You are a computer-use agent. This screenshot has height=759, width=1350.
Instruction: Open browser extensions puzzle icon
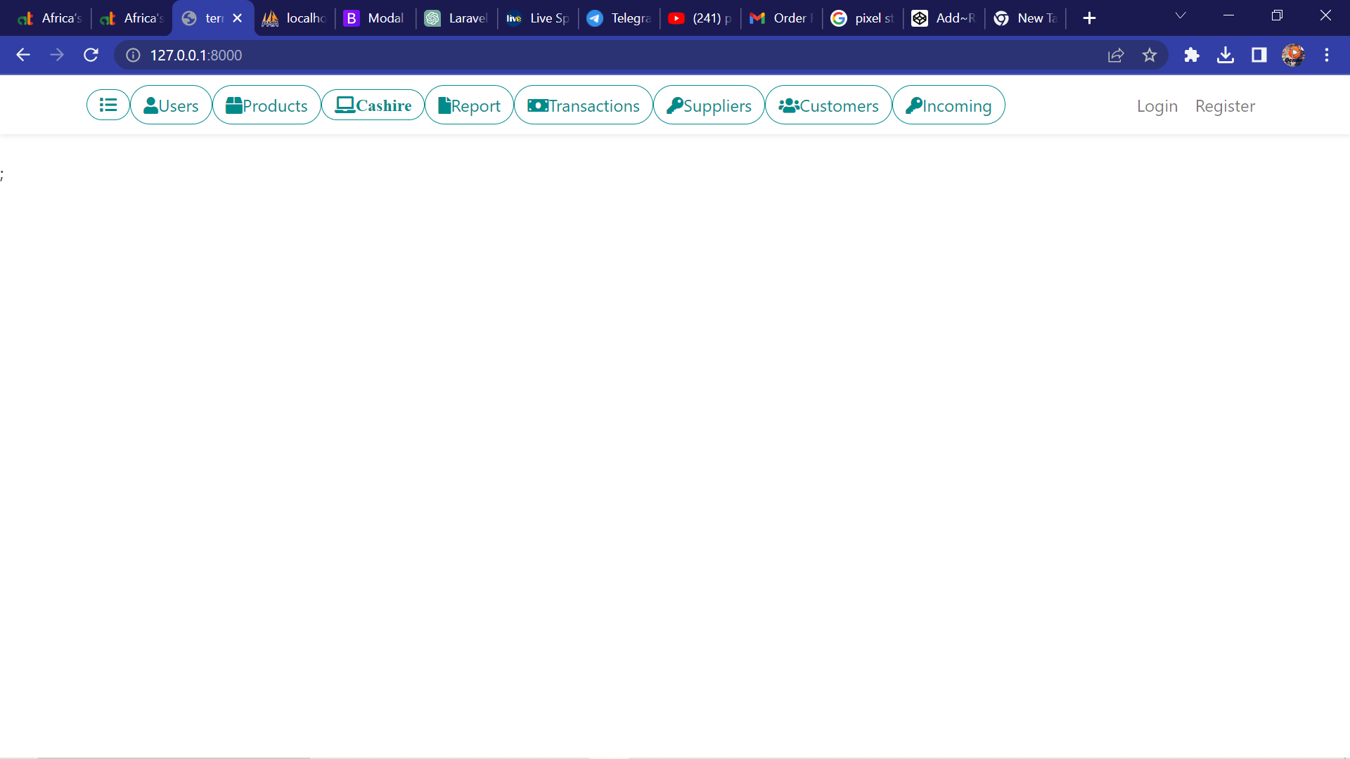(1191, 55)
